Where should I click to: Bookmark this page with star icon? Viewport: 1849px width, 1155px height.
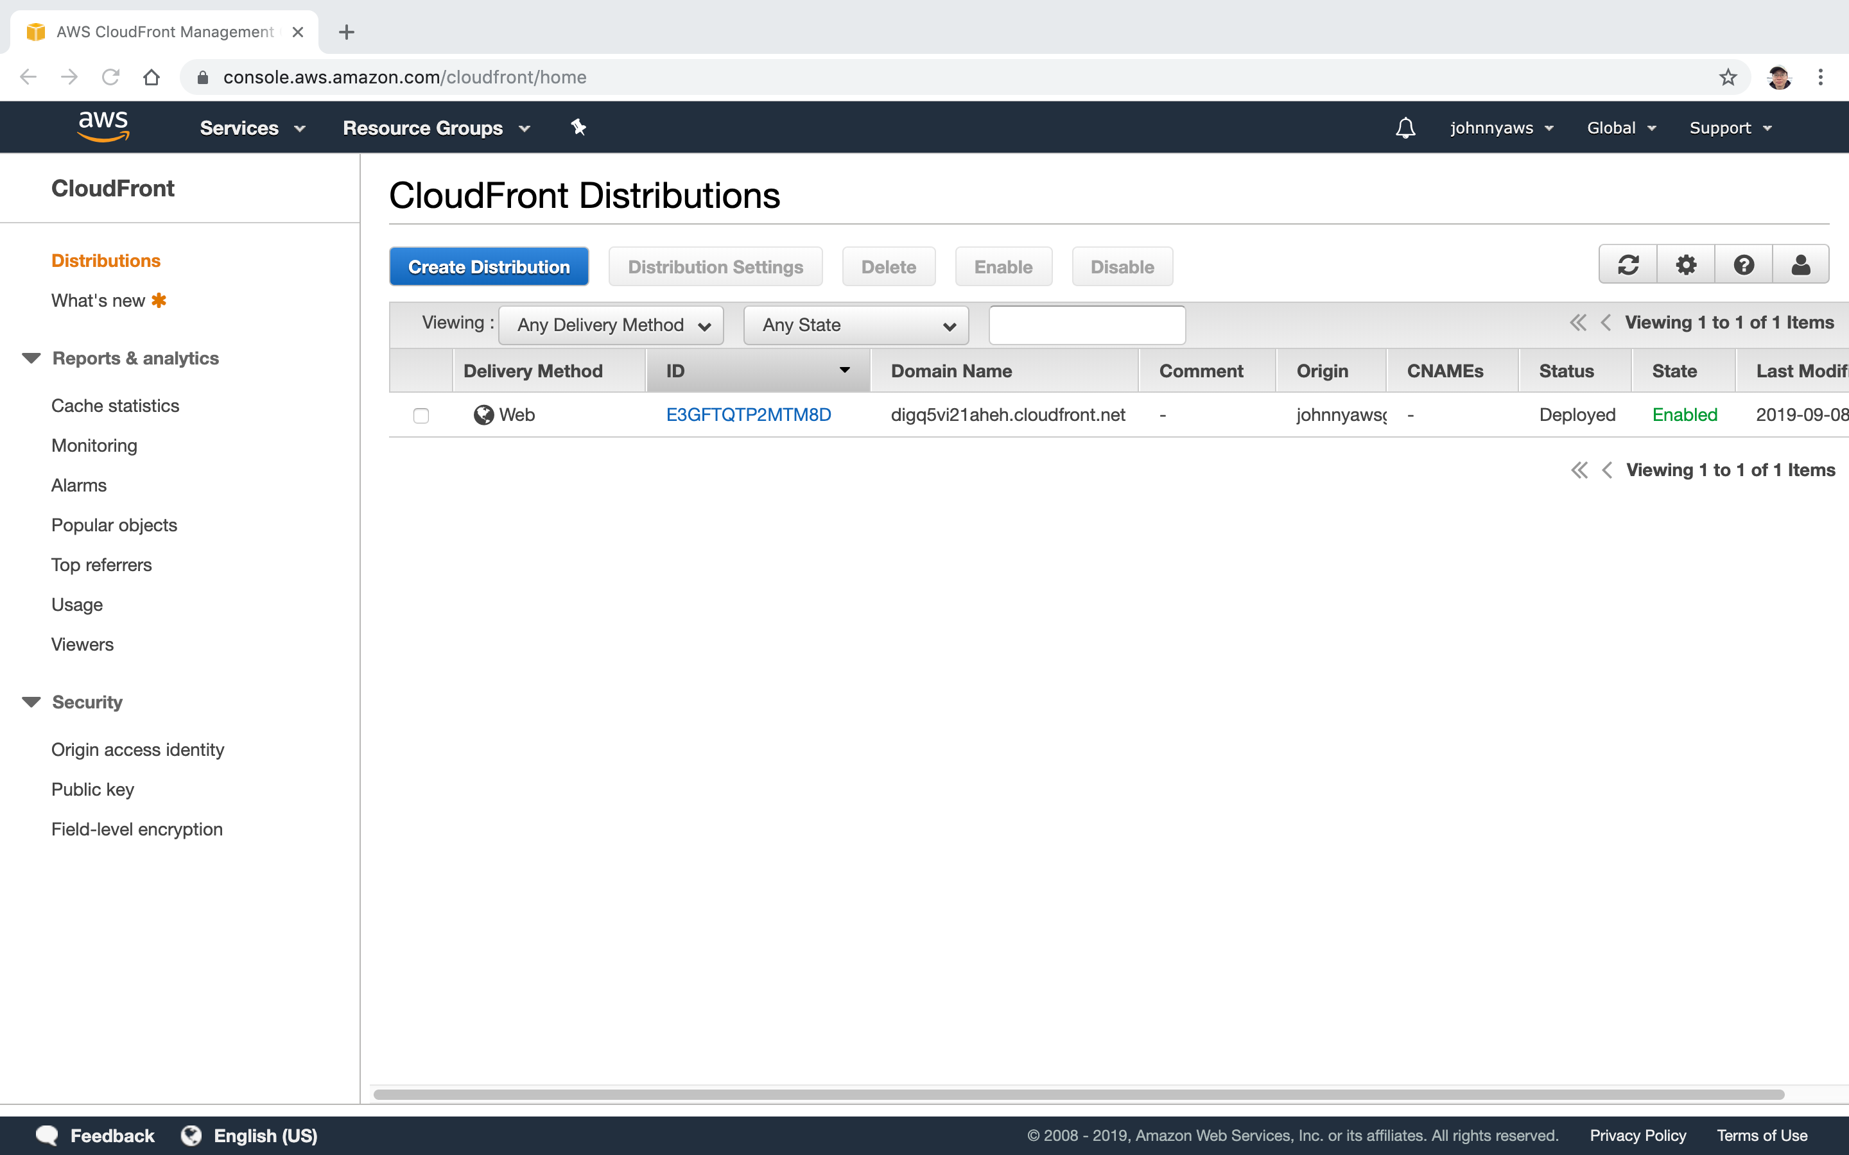[x=1728, y=77]
